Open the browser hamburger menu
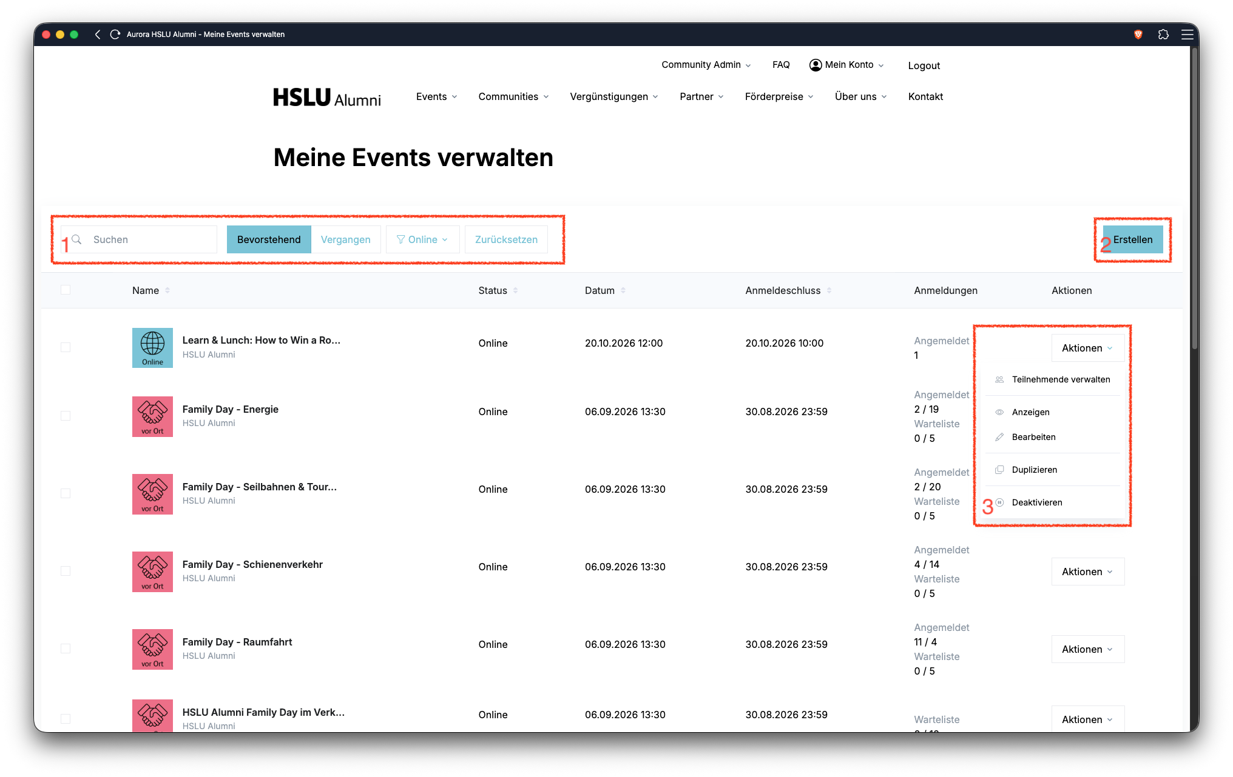1233x777 pixels. click(x=1187, y=35)
